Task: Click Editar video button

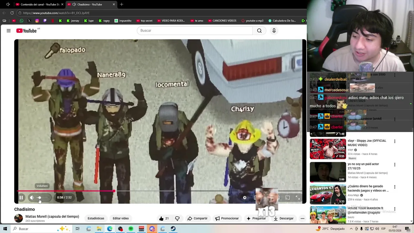Action: pyautogui.click(x=121, y=218)
